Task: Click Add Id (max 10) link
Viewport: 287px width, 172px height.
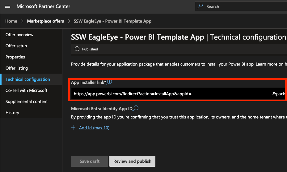Action: [x=94, y=128]
